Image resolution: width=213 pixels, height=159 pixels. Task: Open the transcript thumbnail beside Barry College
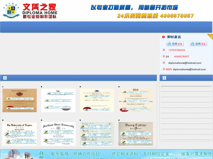(97, 134)
